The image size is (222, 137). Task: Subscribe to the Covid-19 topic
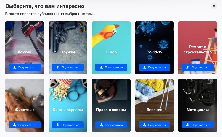pos(154,67)
